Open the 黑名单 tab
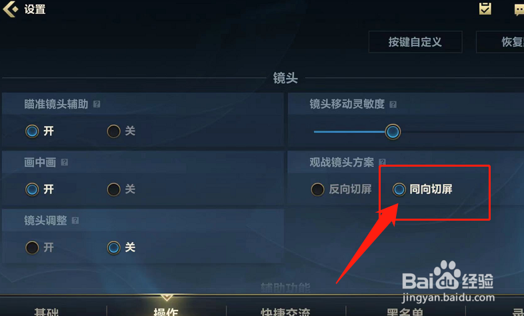 (405, 311)
